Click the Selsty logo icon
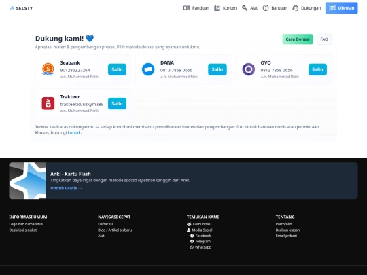The width and height of the screenshot is (367, 275). point(12,8)
